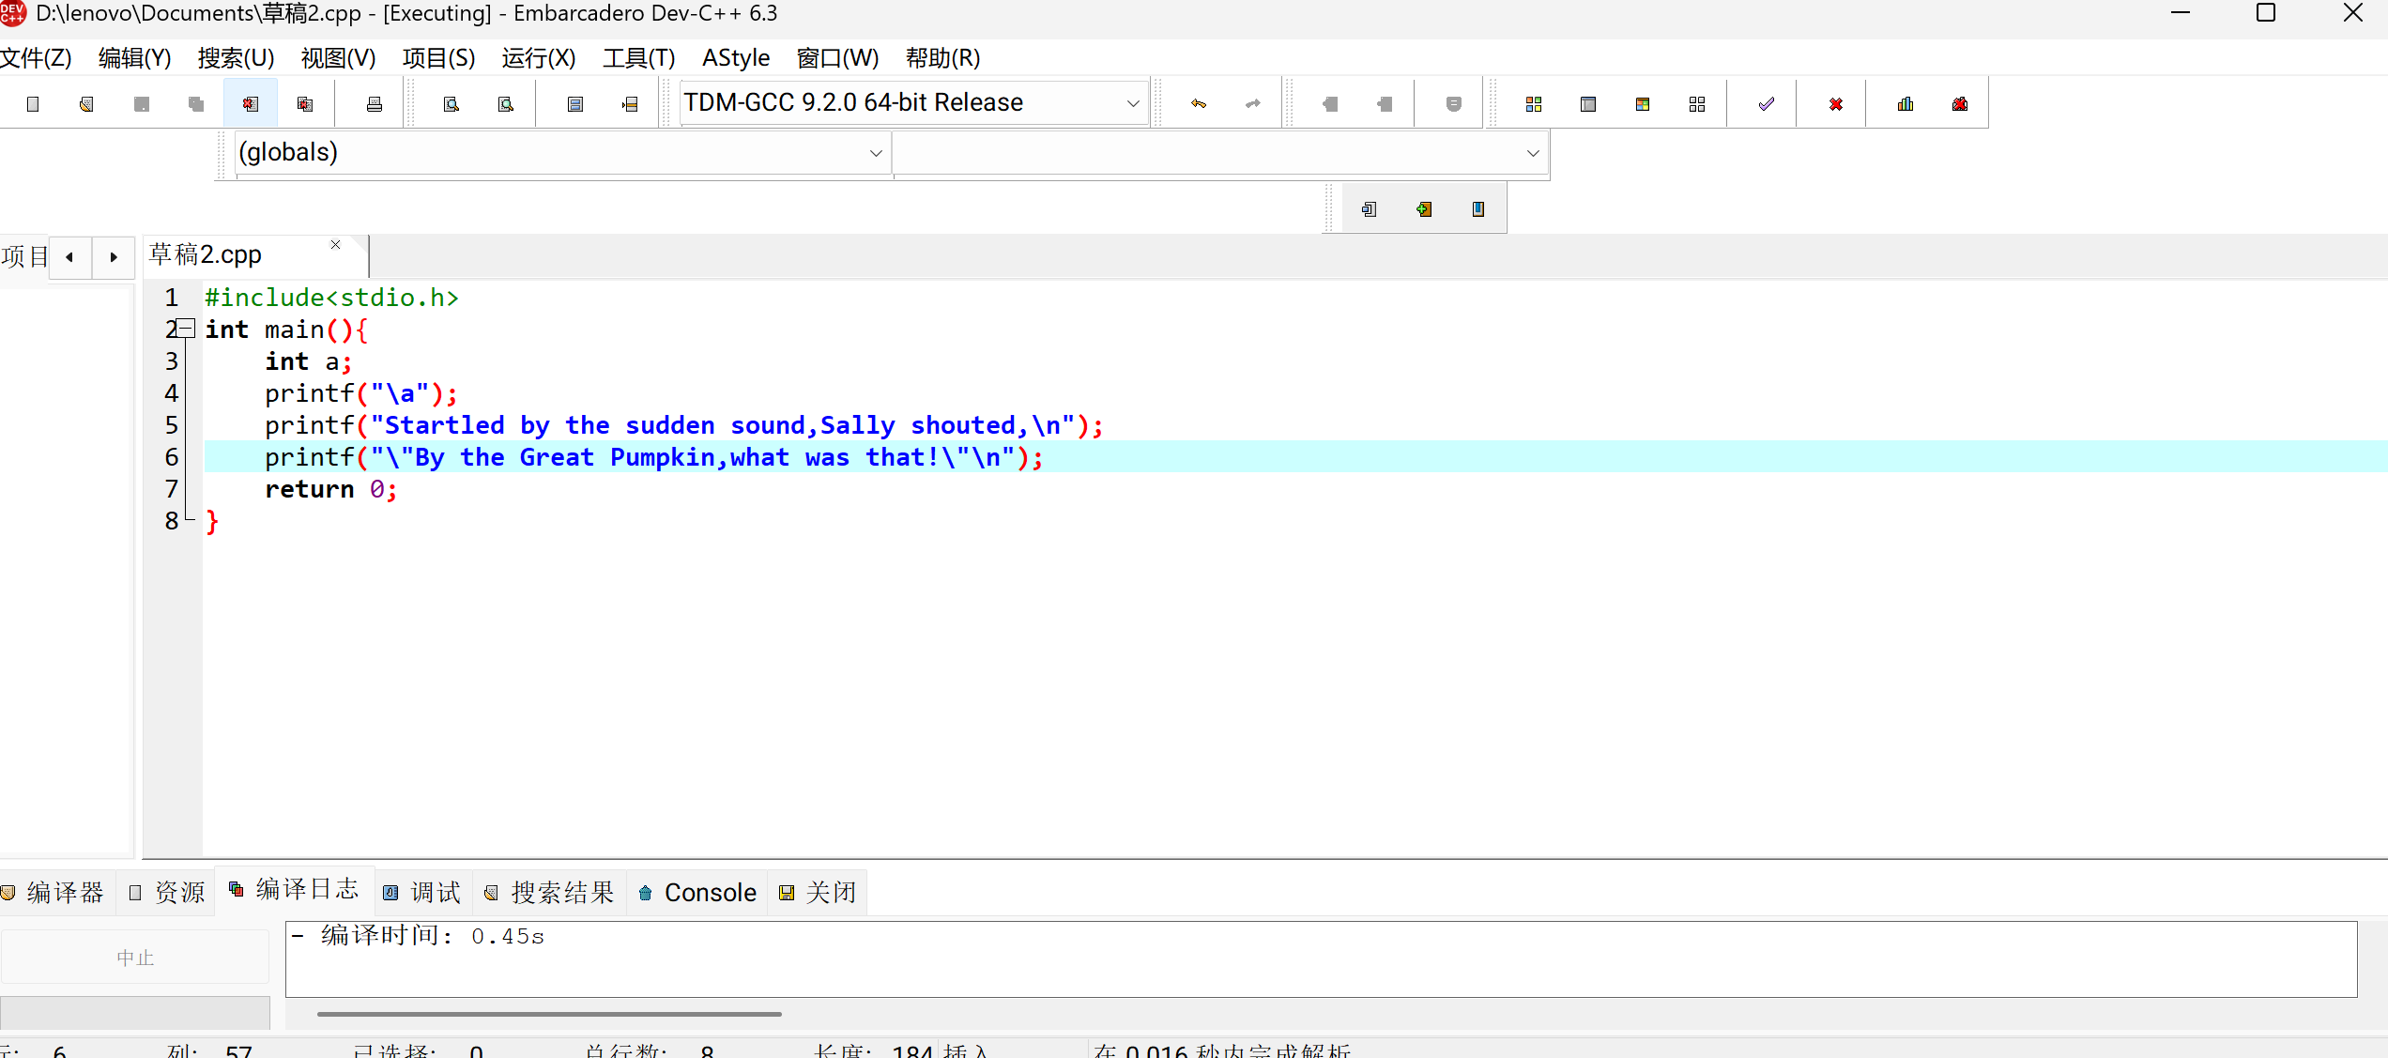Click the red X stop execution icon

click(x=1835, y=104)
